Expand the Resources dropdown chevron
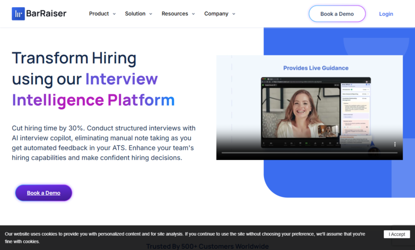The height and width of the screenshot is (250, 415). [193, 14]
